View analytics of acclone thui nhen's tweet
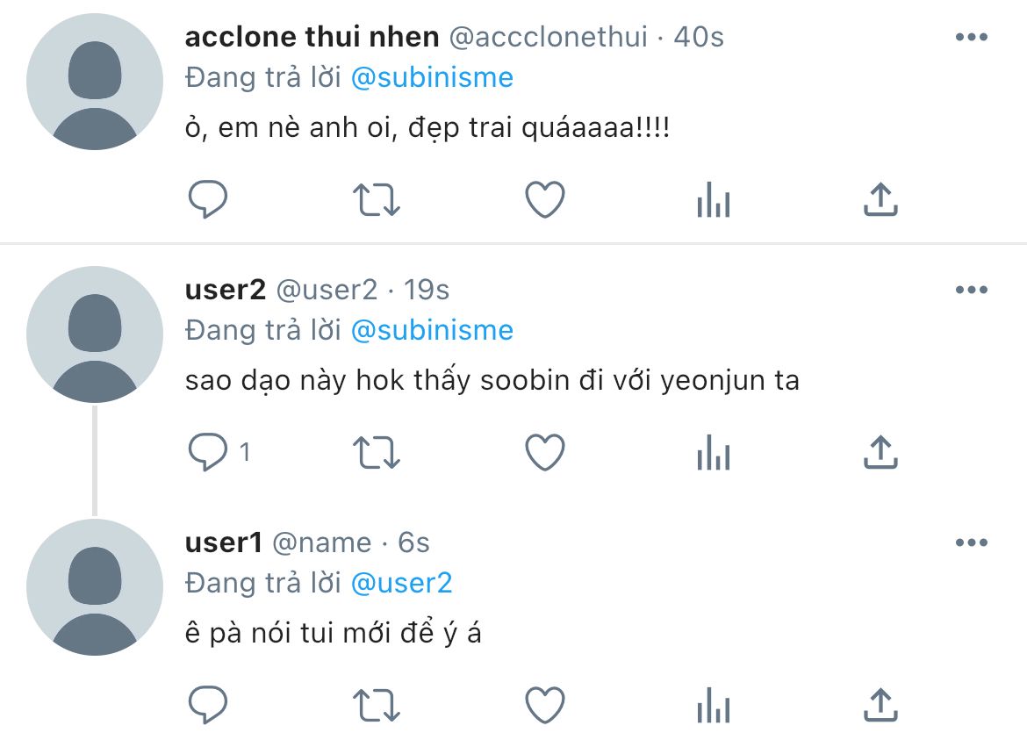The image size is (1027, 747). [713, 201]
